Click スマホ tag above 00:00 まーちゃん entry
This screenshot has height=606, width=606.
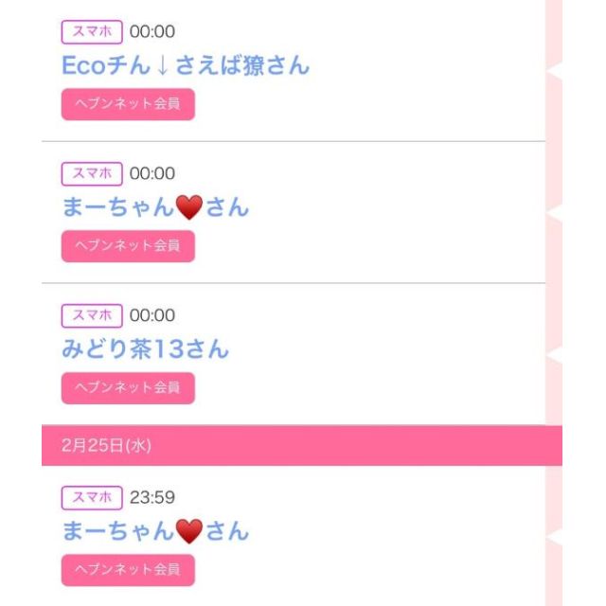point(92,173)
